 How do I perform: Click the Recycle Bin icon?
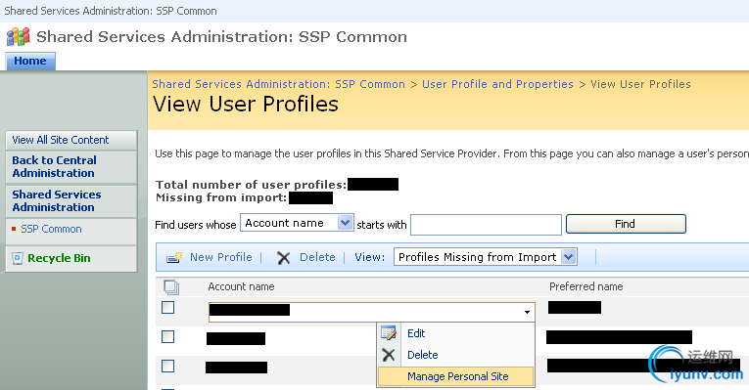(x=18, y=258)
